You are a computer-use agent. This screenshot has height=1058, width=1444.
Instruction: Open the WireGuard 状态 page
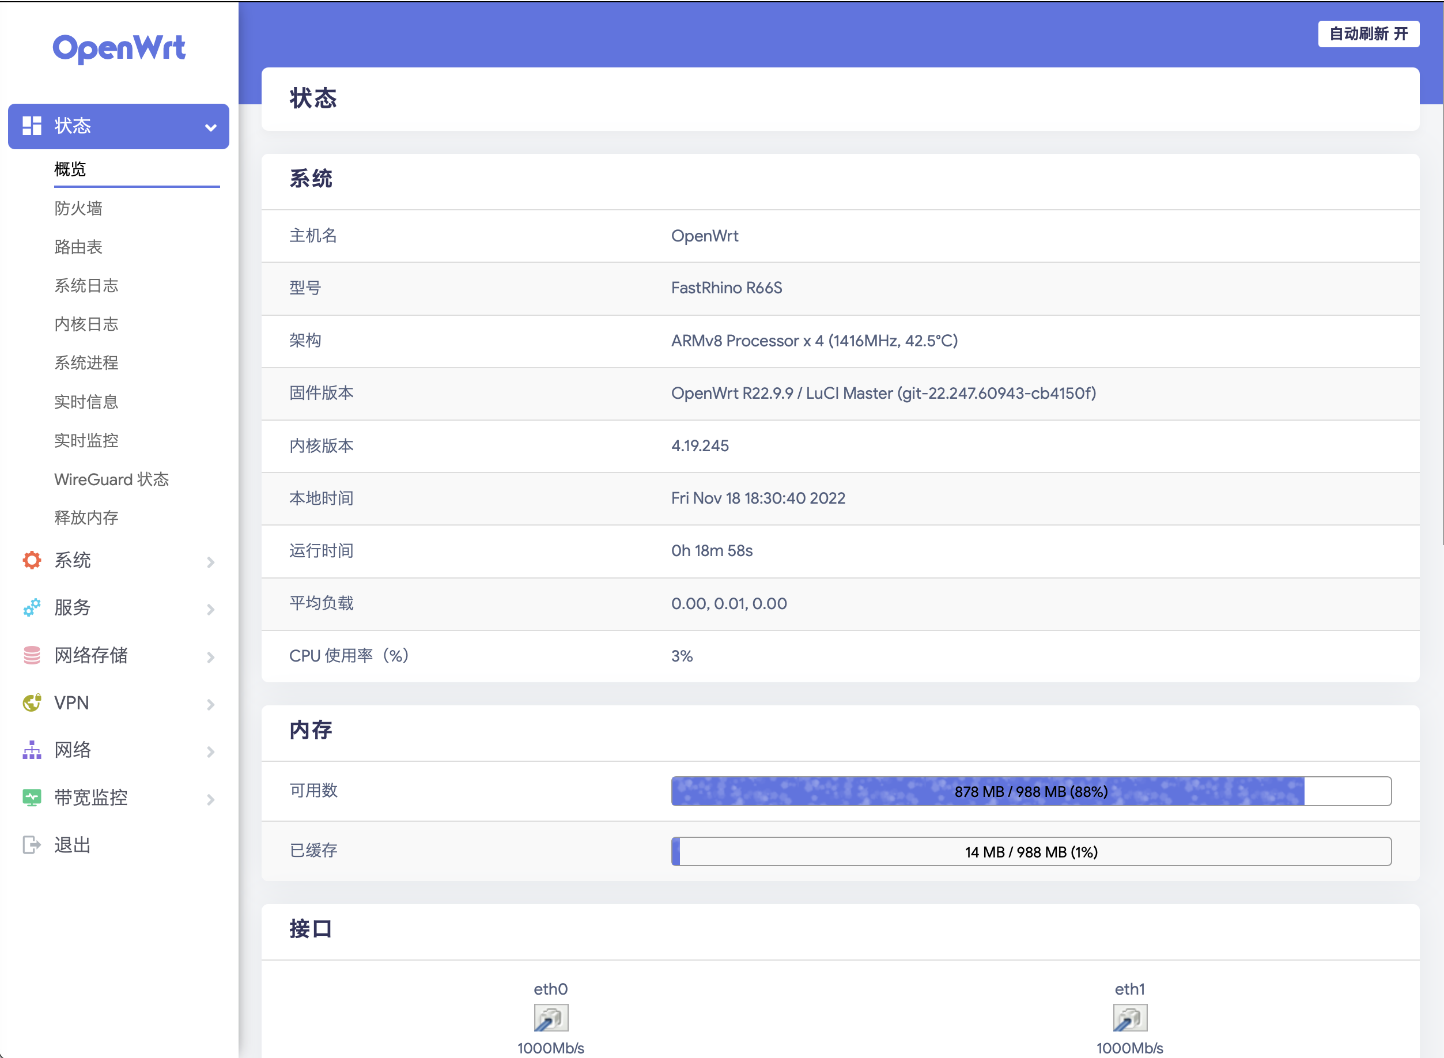click(x=111, y=479)
